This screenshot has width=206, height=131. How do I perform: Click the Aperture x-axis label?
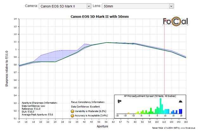(x=103, y=126)
